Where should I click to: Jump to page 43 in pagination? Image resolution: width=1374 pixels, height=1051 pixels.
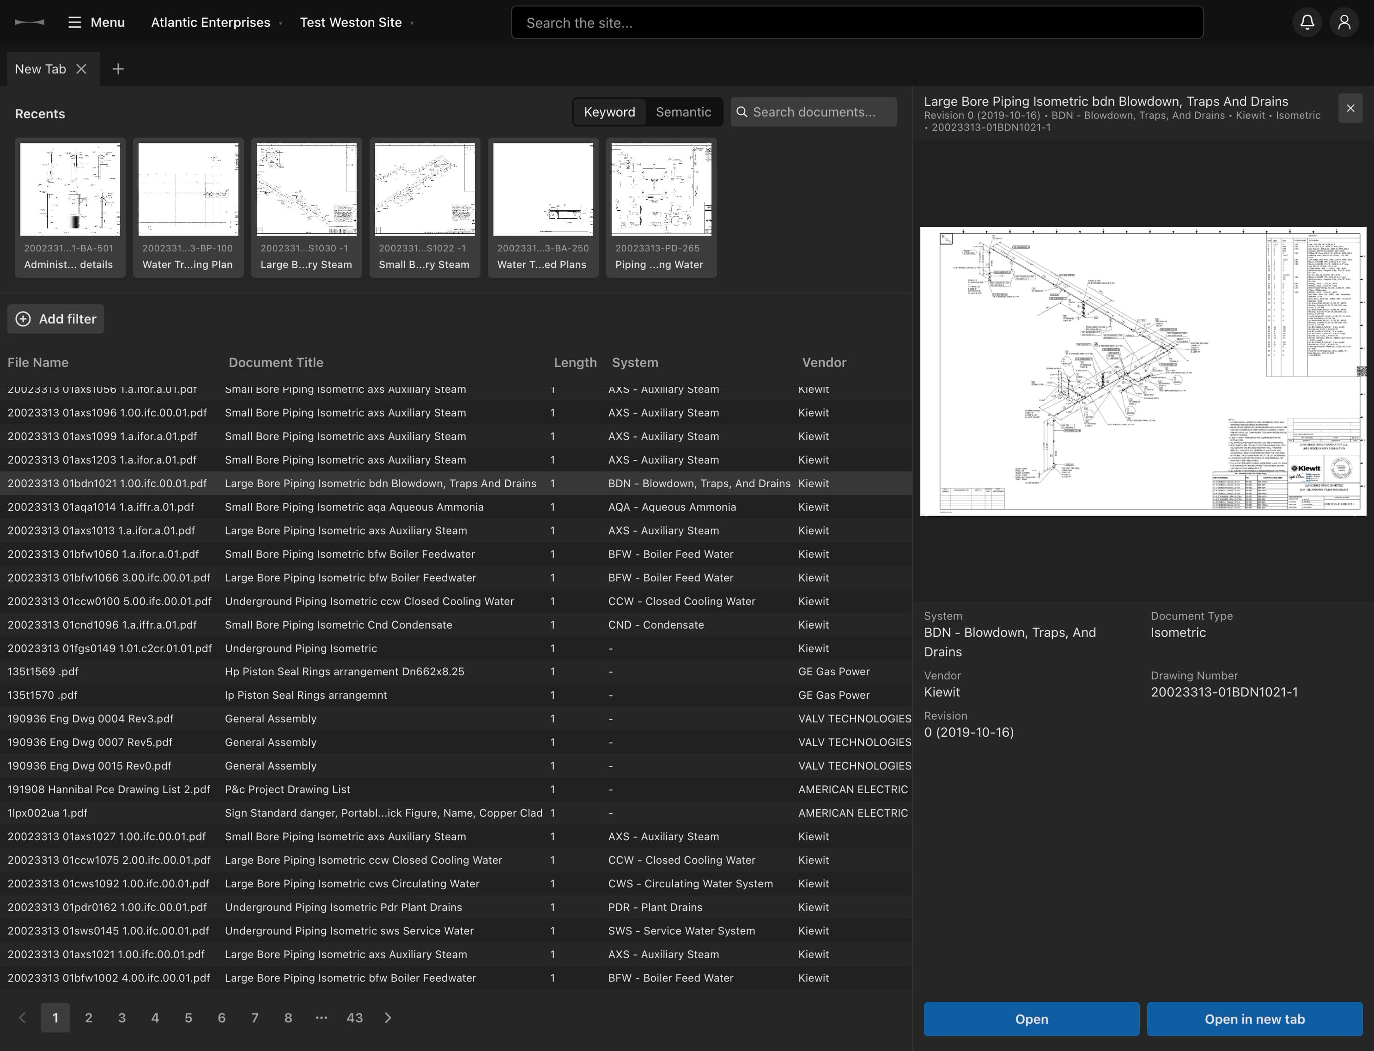pos(355,1018)
